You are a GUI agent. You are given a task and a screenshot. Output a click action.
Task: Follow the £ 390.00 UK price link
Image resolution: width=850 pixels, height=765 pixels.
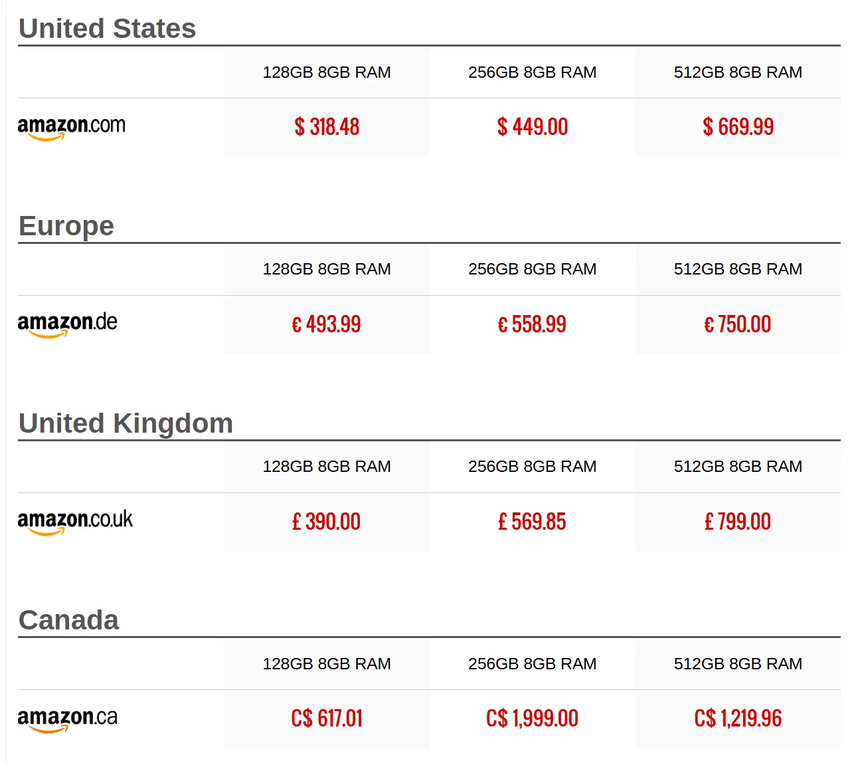327,522
